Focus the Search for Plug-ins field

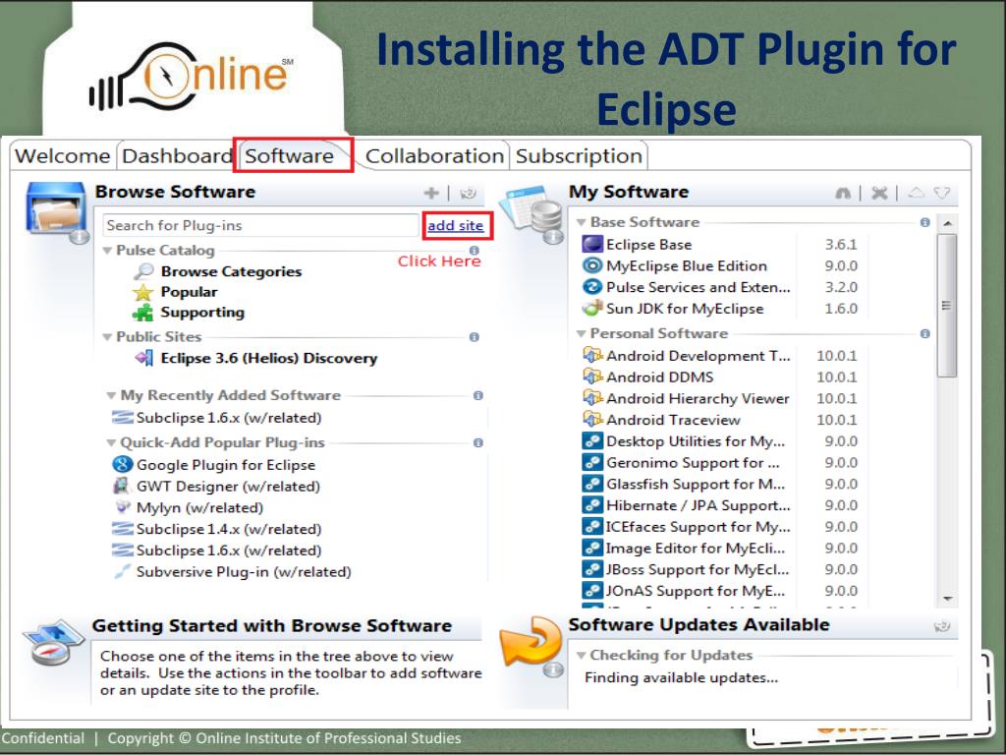pyautogui.click(x=260, y=225)
